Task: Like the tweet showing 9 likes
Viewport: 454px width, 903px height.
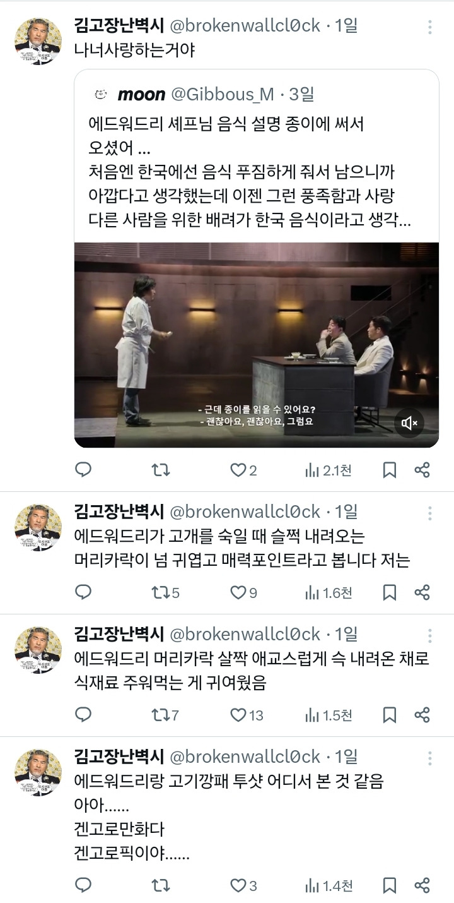Action: pos(243,592)
